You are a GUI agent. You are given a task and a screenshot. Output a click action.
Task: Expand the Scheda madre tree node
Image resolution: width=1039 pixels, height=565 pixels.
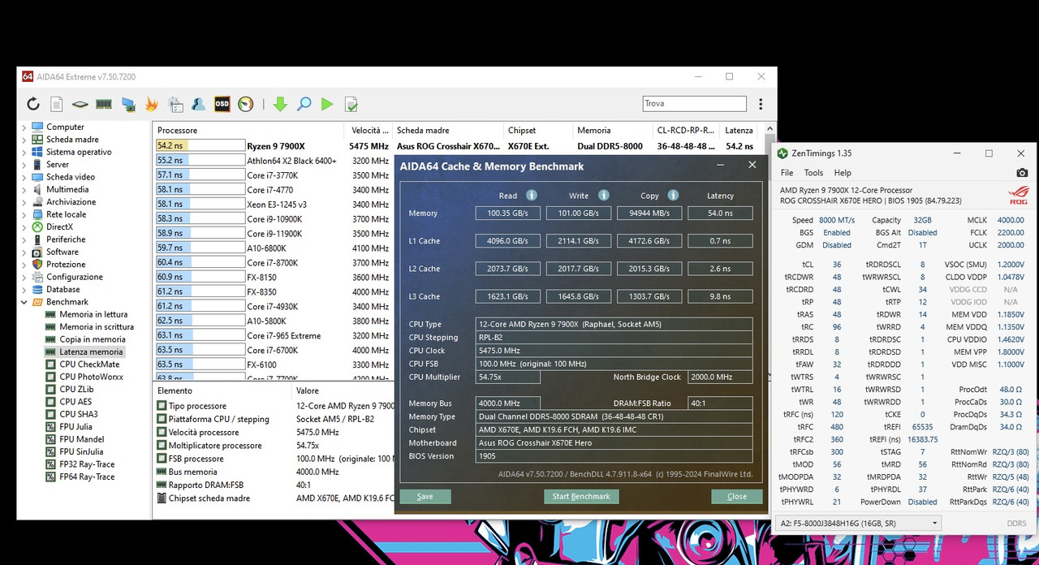pyautogui.click(x=24, y=140)
